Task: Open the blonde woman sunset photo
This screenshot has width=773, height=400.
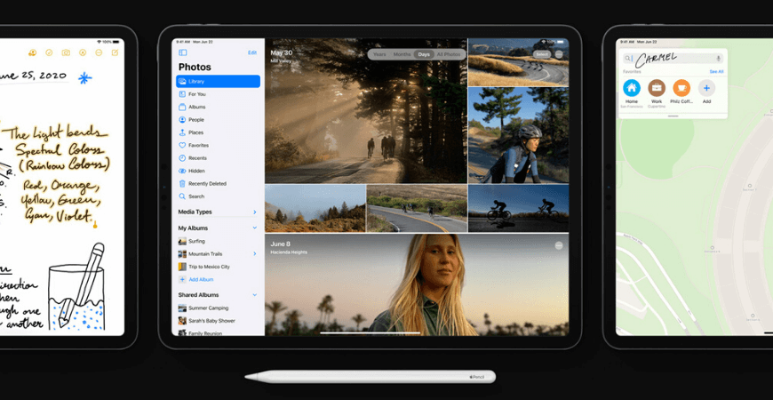Action: point(417,285)
